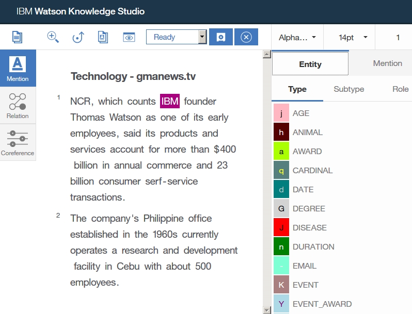Click 1960s in sentence 2

[165, 235]
